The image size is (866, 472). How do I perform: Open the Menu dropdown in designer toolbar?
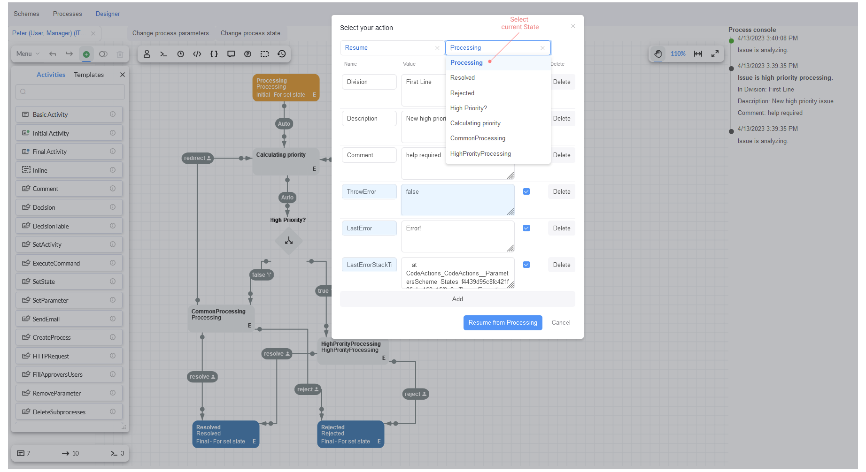[28, 54]
